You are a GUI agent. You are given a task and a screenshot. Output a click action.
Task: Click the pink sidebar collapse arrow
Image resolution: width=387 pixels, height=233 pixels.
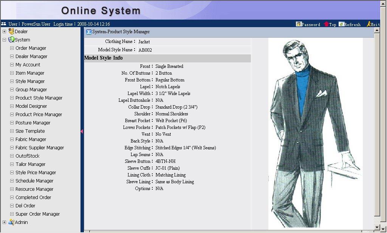point(82,132)
